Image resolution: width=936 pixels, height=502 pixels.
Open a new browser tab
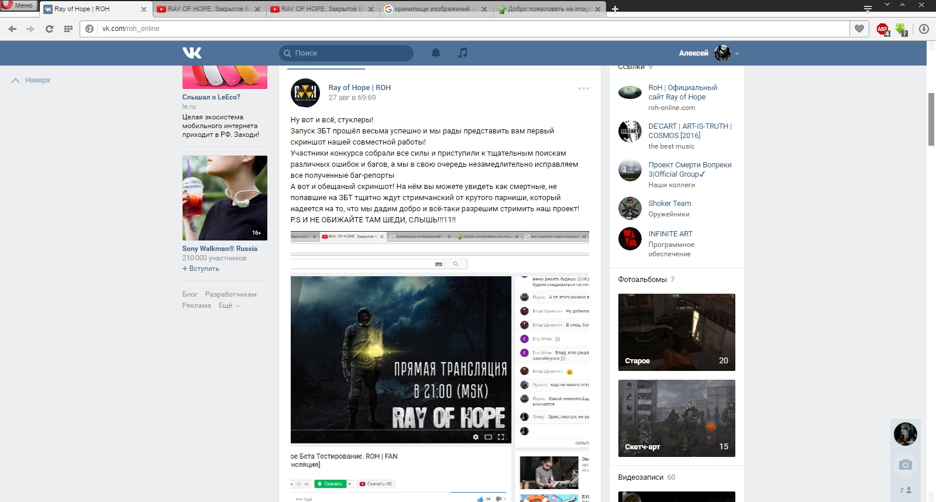click(615, 9)
